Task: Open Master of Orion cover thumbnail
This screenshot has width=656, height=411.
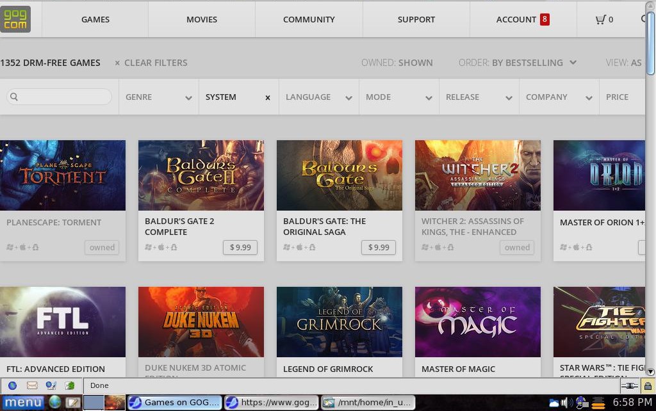Action: pos(599,175)
